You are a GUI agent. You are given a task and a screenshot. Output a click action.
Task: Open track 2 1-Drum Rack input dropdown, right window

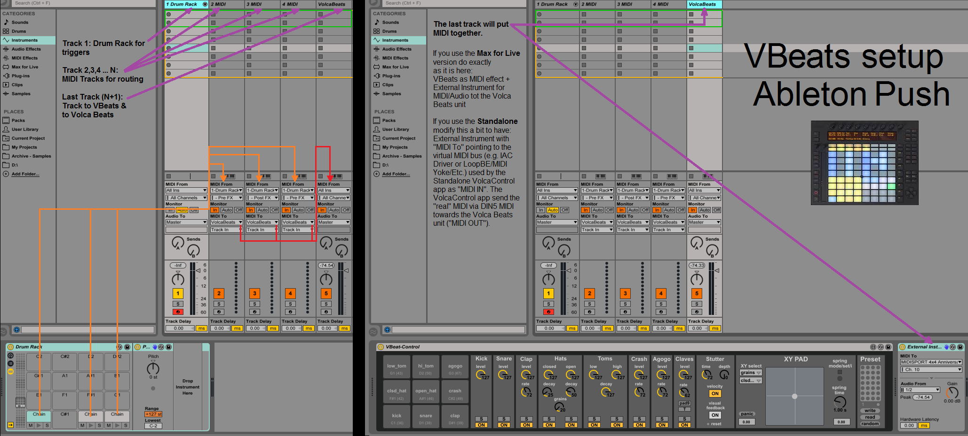[597, 190]
